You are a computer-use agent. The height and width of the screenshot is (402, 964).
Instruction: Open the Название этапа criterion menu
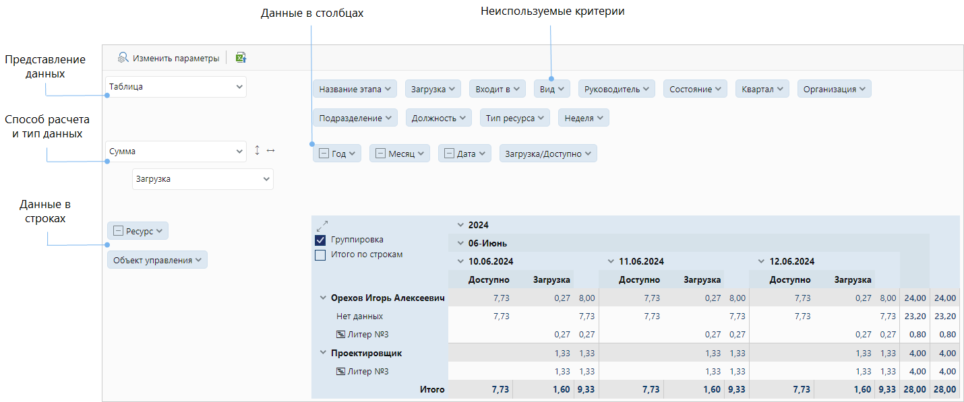tap(355, 89)
